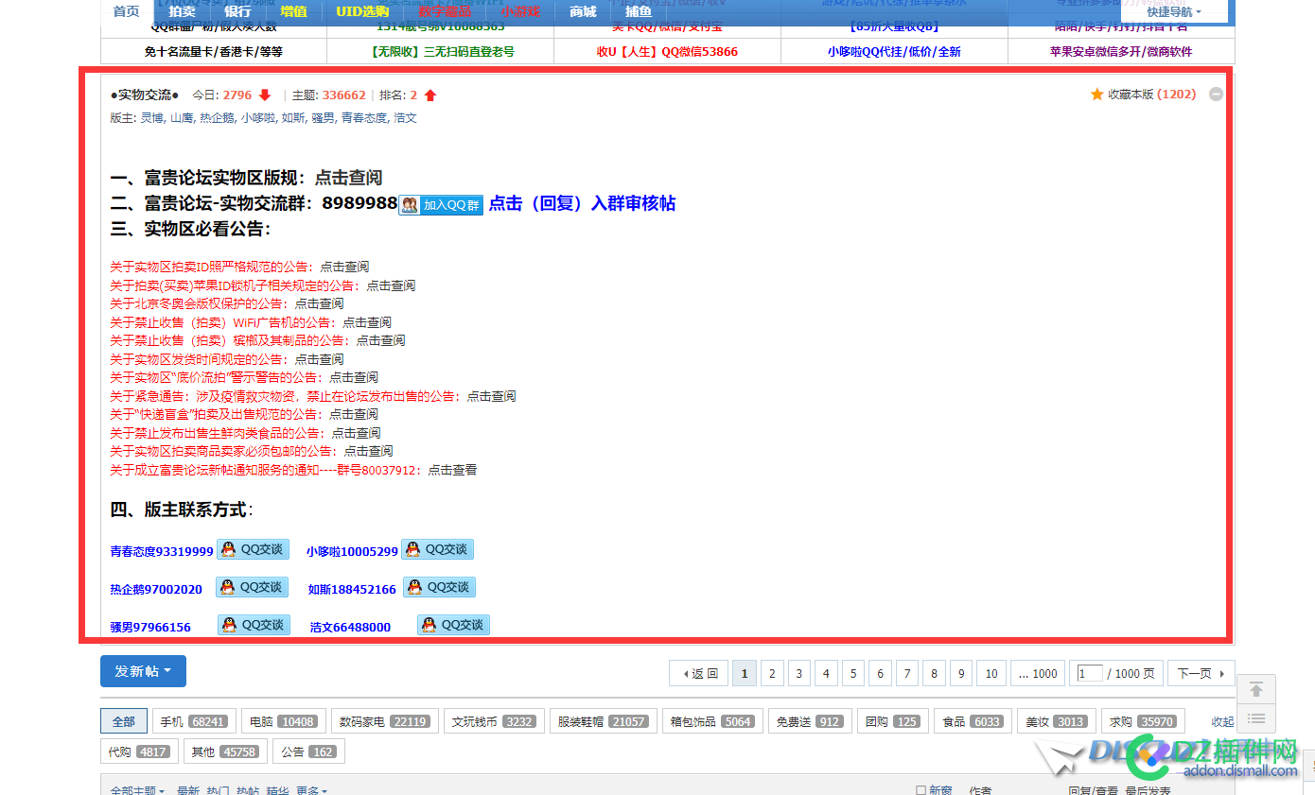Open 首页 in the top navigation
Viewport: 1315px width, 795px height.
[x=126, y=11]
